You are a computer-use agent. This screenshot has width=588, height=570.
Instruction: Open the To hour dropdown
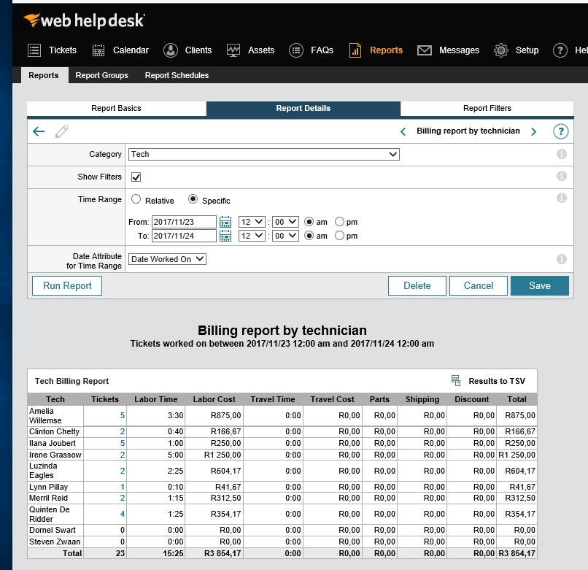[252, 236]
